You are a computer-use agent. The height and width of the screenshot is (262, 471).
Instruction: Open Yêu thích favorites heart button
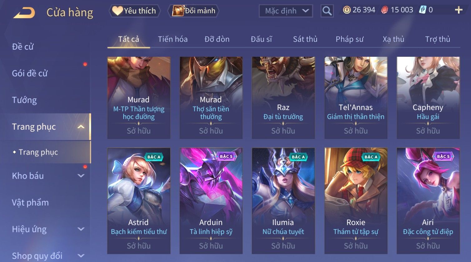(134, 11)
